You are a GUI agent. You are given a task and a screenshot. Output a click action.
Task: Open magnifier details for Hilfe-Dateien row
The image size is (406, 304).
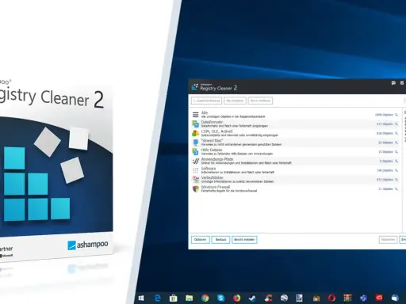pyautogui.click(x=396, y=152)
